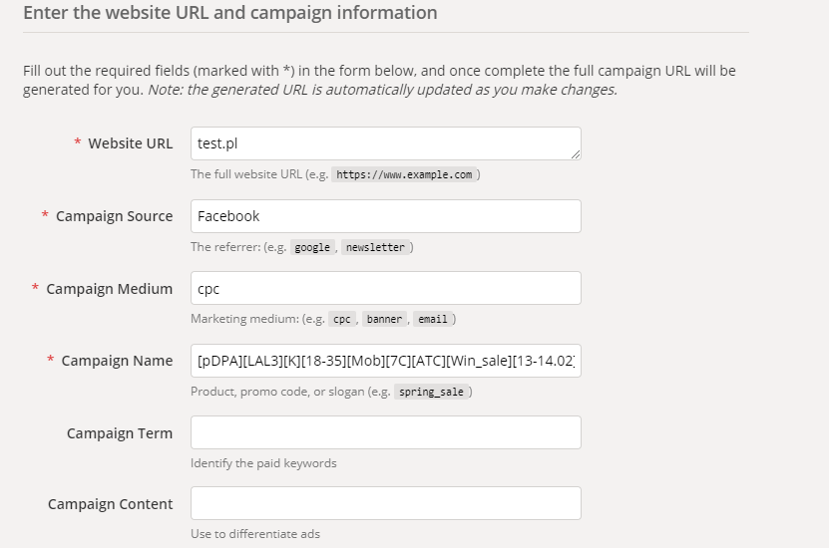The image size is (829, 548).
Task: Click the spring_sale example code tag
Action: [x=431, y=392]
